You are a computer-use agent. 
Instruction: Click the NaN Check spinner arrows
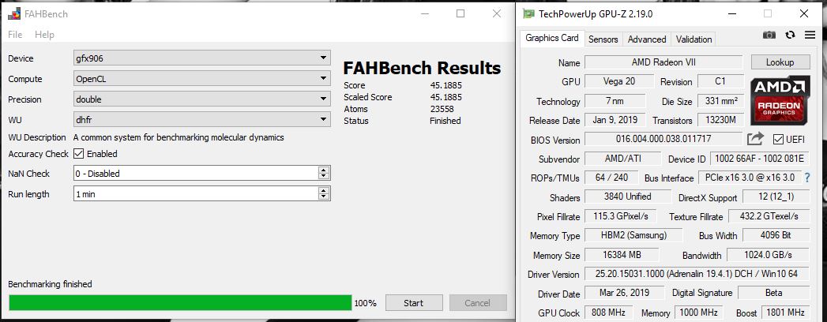[324, 174]
